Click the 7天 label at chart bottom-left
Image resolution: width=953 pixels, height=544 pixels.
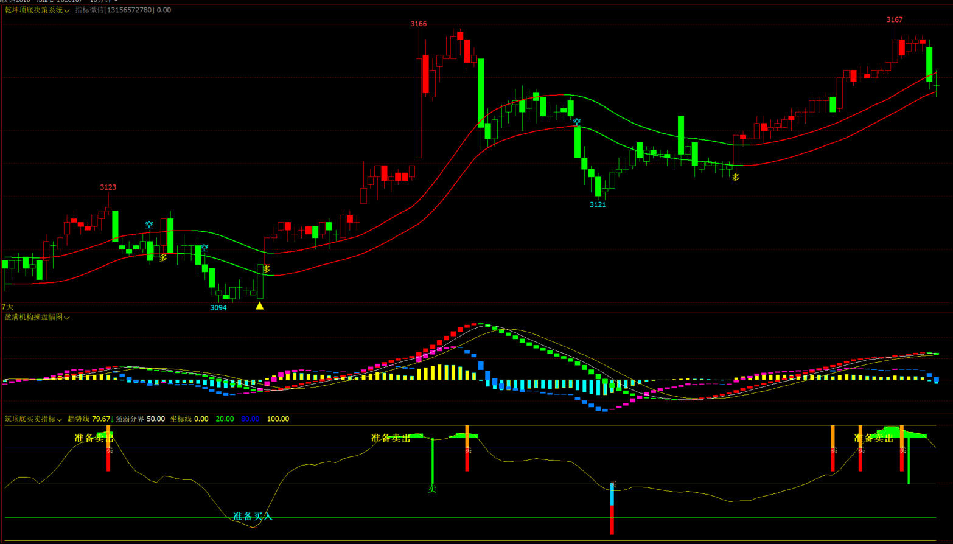pos(7,307)
